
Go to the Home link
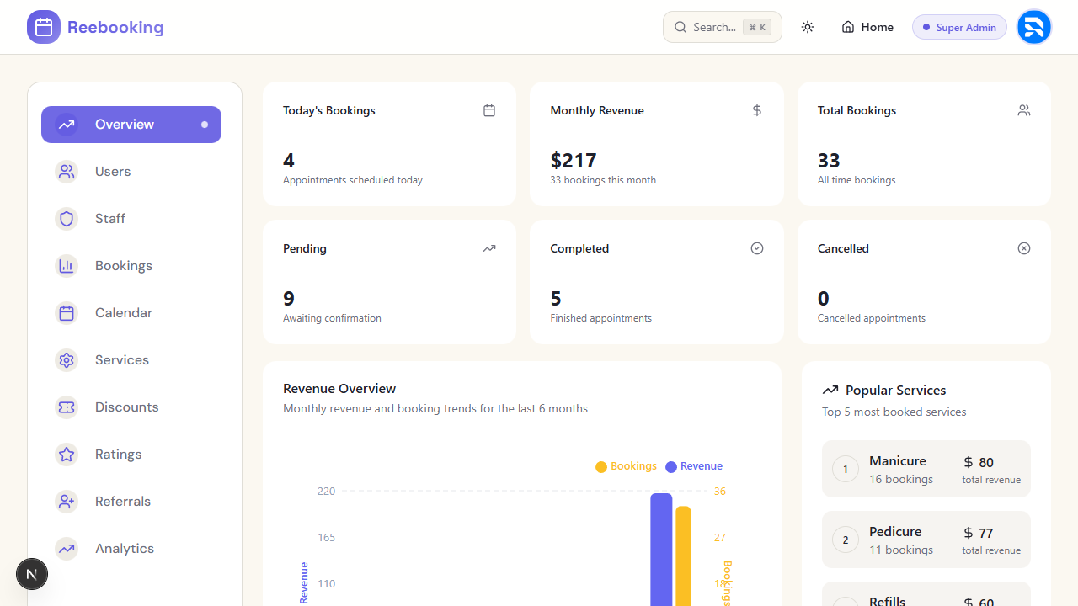coord(867,27)
